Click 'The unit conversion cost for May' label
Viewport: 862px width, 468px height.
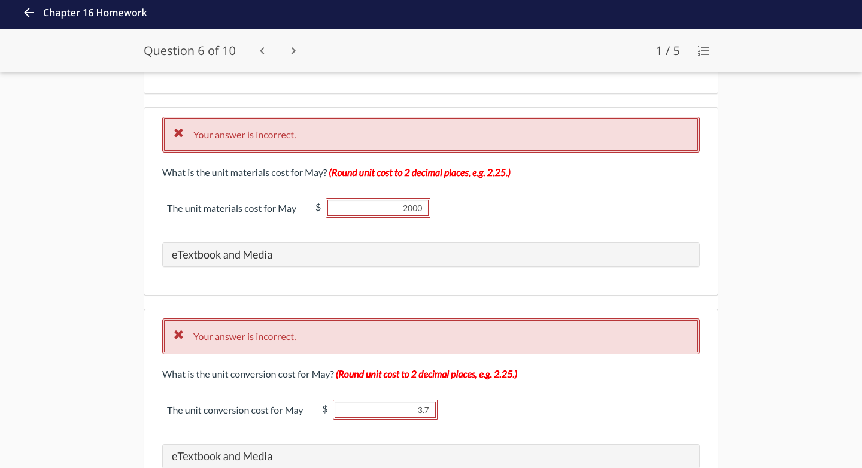point(235,411)
